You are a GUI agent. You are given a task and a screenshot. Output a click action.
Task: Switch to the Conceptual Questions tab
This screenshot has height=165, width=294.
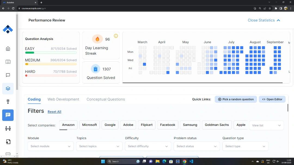tap(106, 99)
